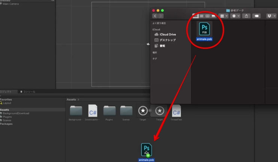This screenshot has width=278, height=162.
Task: Click the Assets breadcrumb in project browser
Action: [x=71, y=100]
